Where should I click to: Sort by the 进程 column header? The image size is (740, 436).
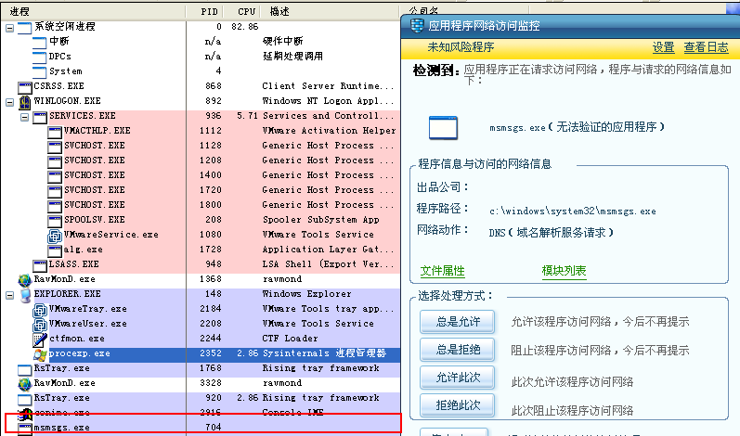click(x=94, y=11)
